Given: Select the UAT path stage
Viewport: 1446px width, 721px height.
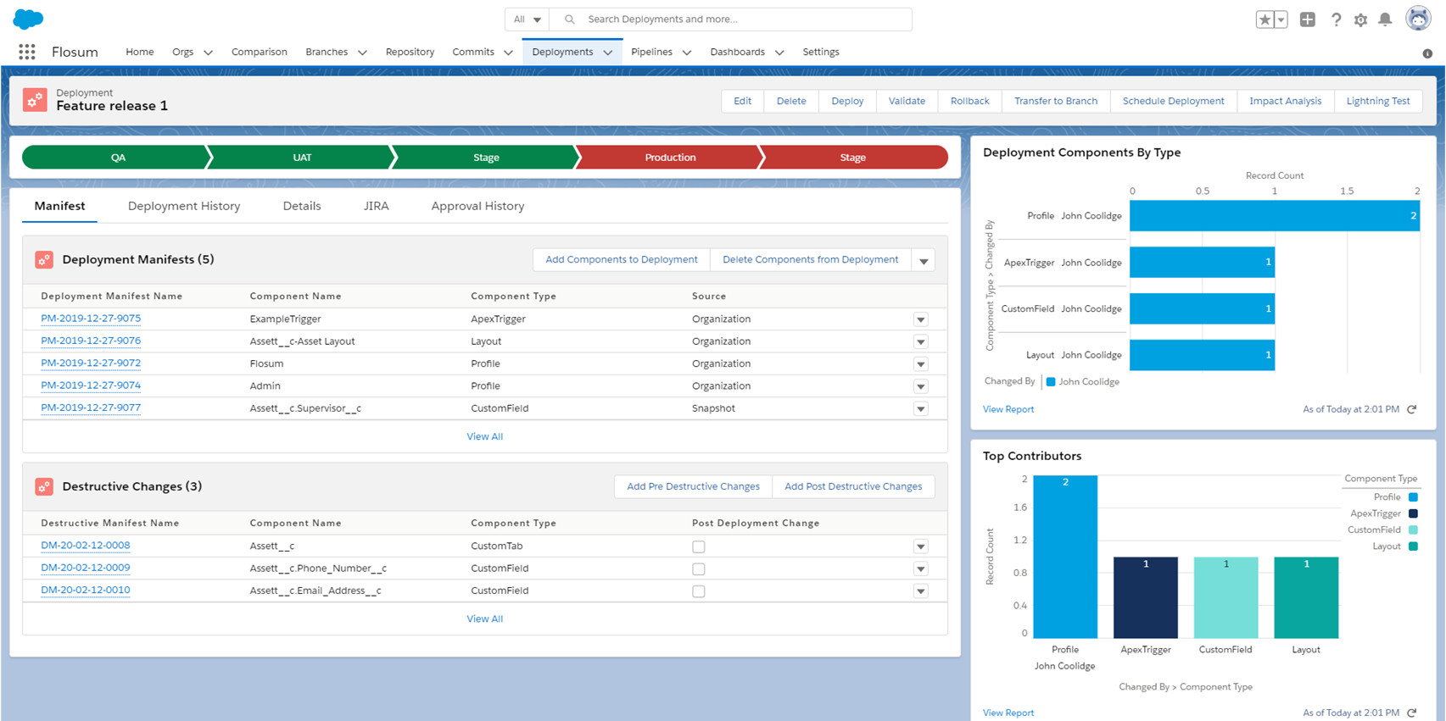Looking at the screenshot, I should pyautogui.click(x=302, y=158).
